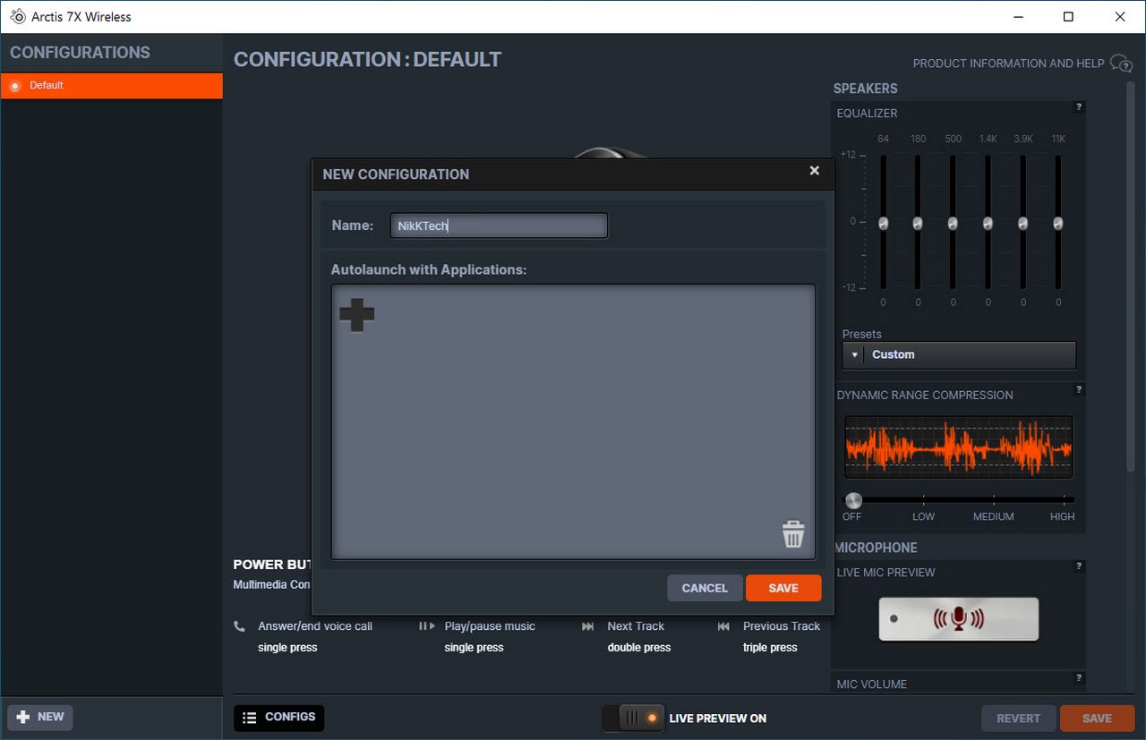
Task: Click the Default configuration radio icon
Action: point(14,86)
